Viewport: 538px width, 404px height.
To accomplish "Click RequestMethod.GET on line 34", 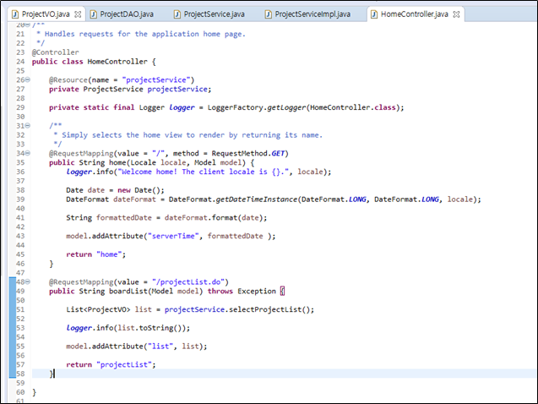I will (x=248, y=154).
